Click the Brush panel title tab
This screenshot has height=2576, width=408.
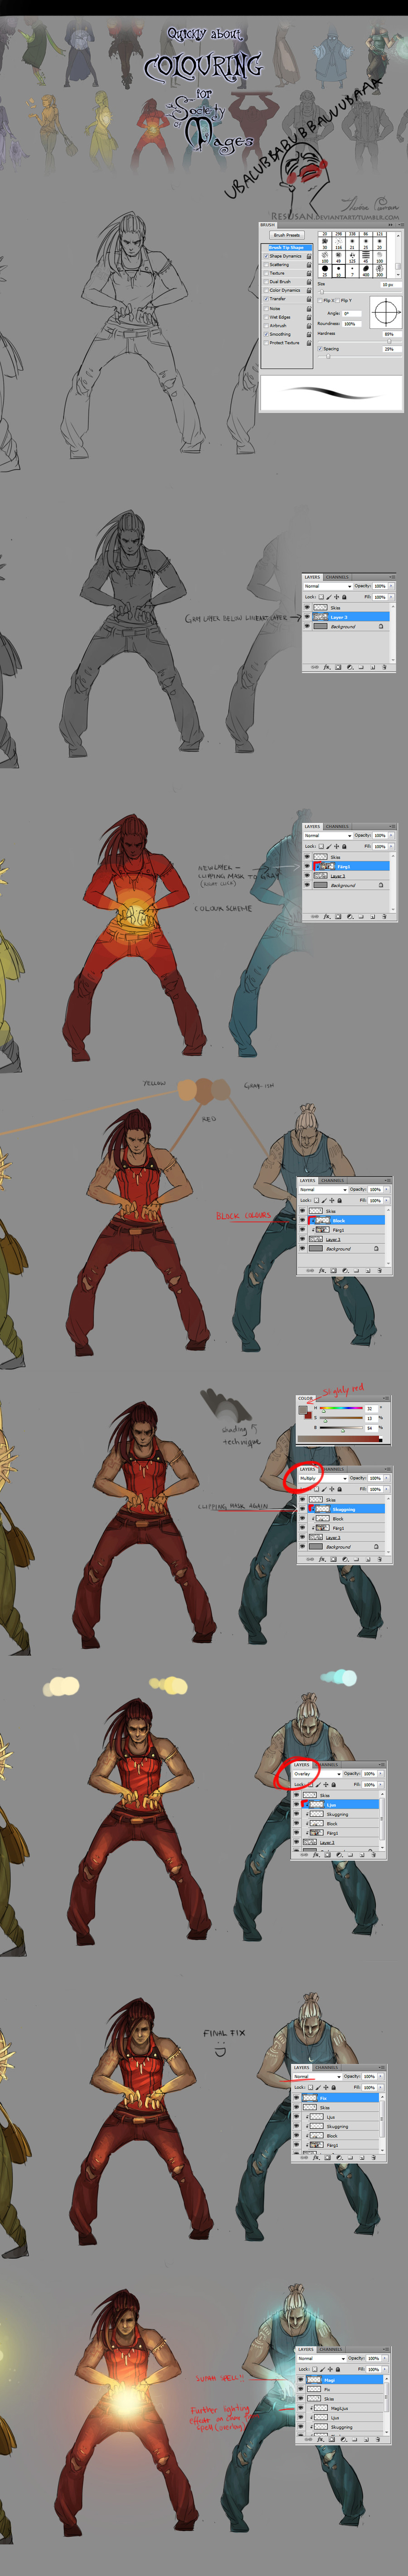(267, 225)
